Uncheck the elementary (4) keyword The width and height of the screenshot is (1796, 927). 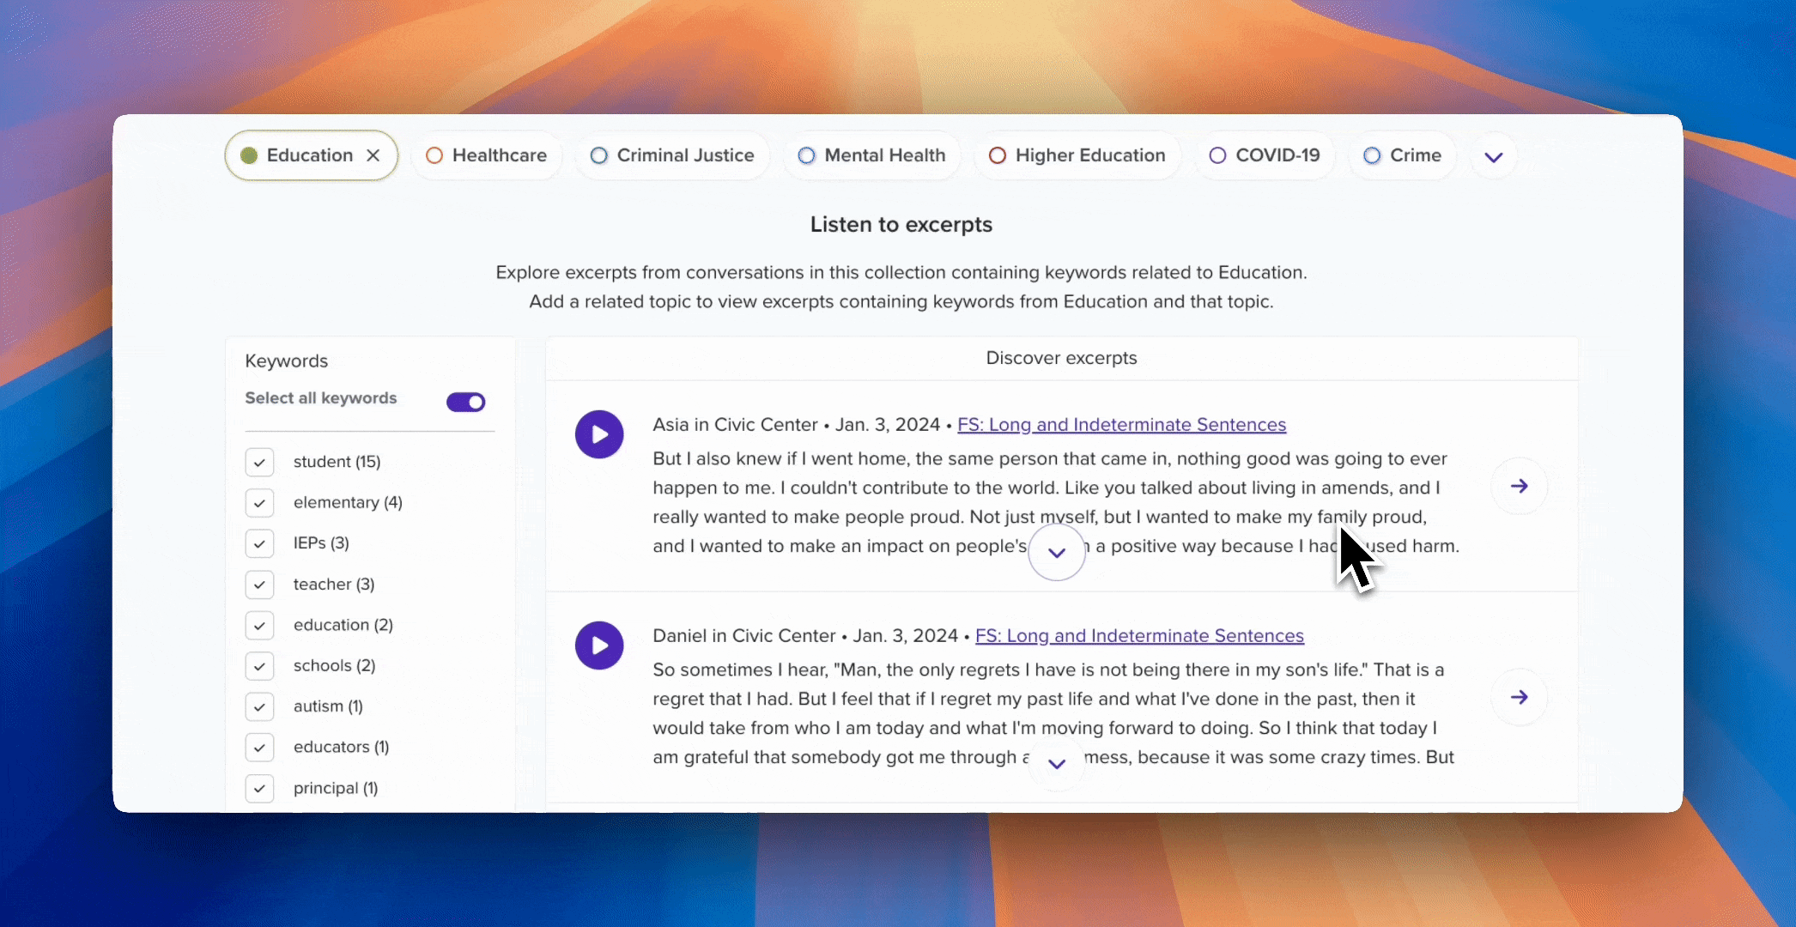pyautogui.click(x=259, y=503)
